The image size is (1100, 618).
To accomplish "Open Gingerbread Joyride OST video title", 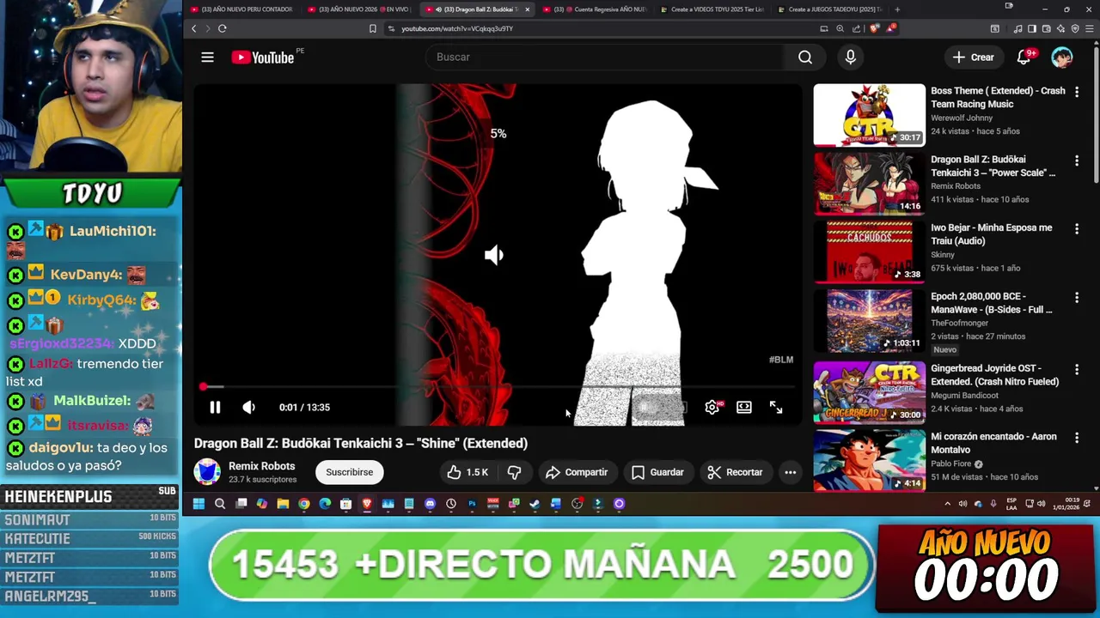I will point(995,375).
